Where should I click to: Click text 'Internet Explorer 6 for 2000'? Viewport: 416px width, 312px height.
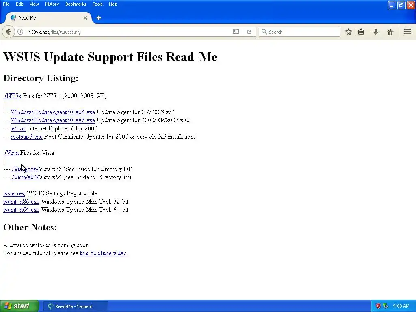click(63, 128)
